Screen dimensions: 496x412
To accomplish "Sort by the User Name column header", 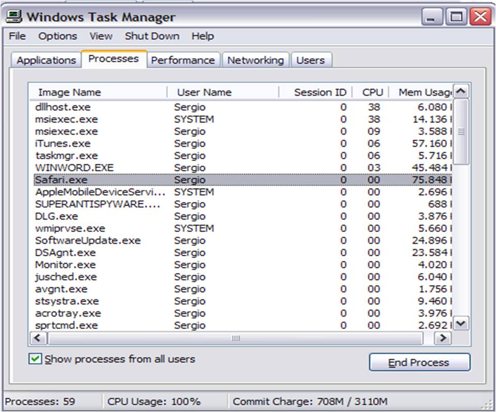I will pyautogui.click(x=223, y=92).
